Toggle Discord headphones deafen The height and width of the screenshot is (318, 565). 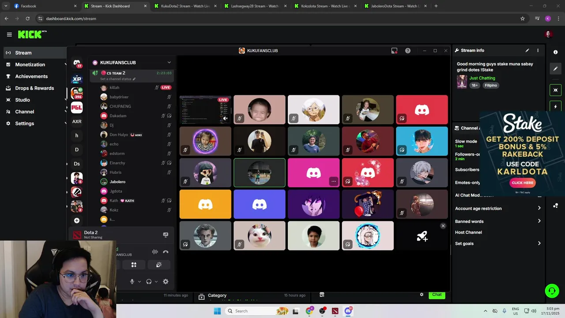(x=149, y=281)
